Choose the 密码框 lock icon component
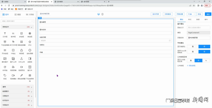The height and width of the screenshot is (108, 212). pos(22,52)
